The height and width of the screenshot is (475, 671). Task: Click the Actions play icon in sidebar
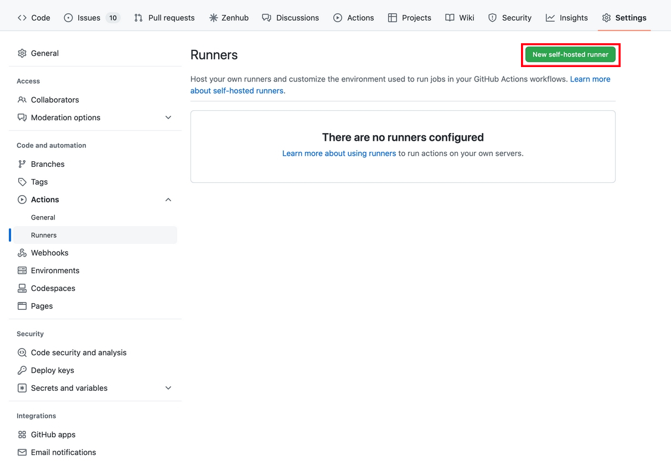pyautogui.click(x=22, y=200)
